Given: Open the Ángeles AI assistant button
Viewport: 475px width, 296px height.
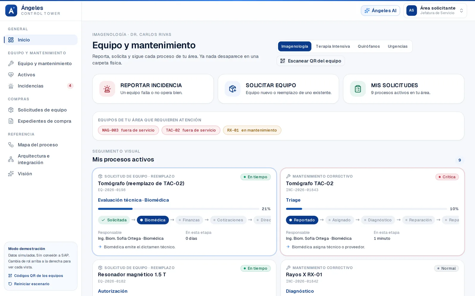Looking at the screenshot, I should pyautogui.click(x=380, y=11).
